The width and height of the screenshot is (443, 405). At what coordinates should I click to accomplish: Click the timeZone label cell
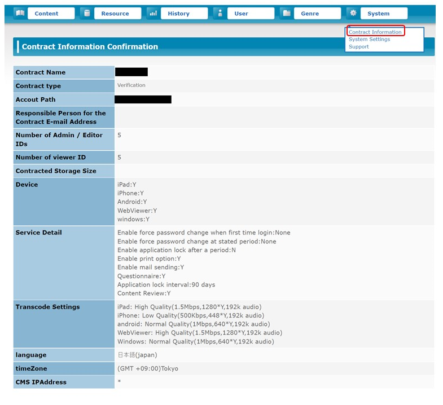tap(64, 368)
